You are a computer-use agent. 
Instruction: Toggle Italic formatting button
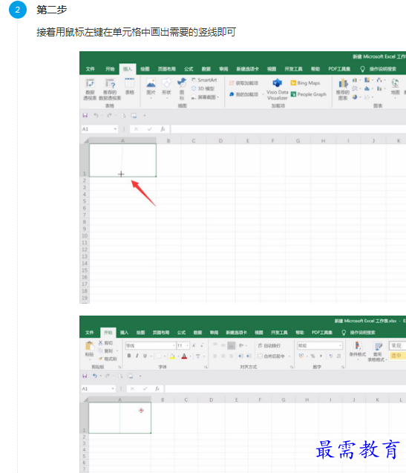[137, 356]
